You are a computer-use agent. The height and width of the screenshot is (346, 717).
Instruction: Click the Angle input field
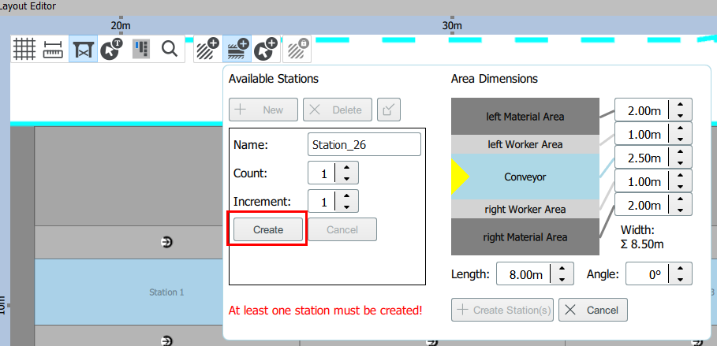point(648,273)
